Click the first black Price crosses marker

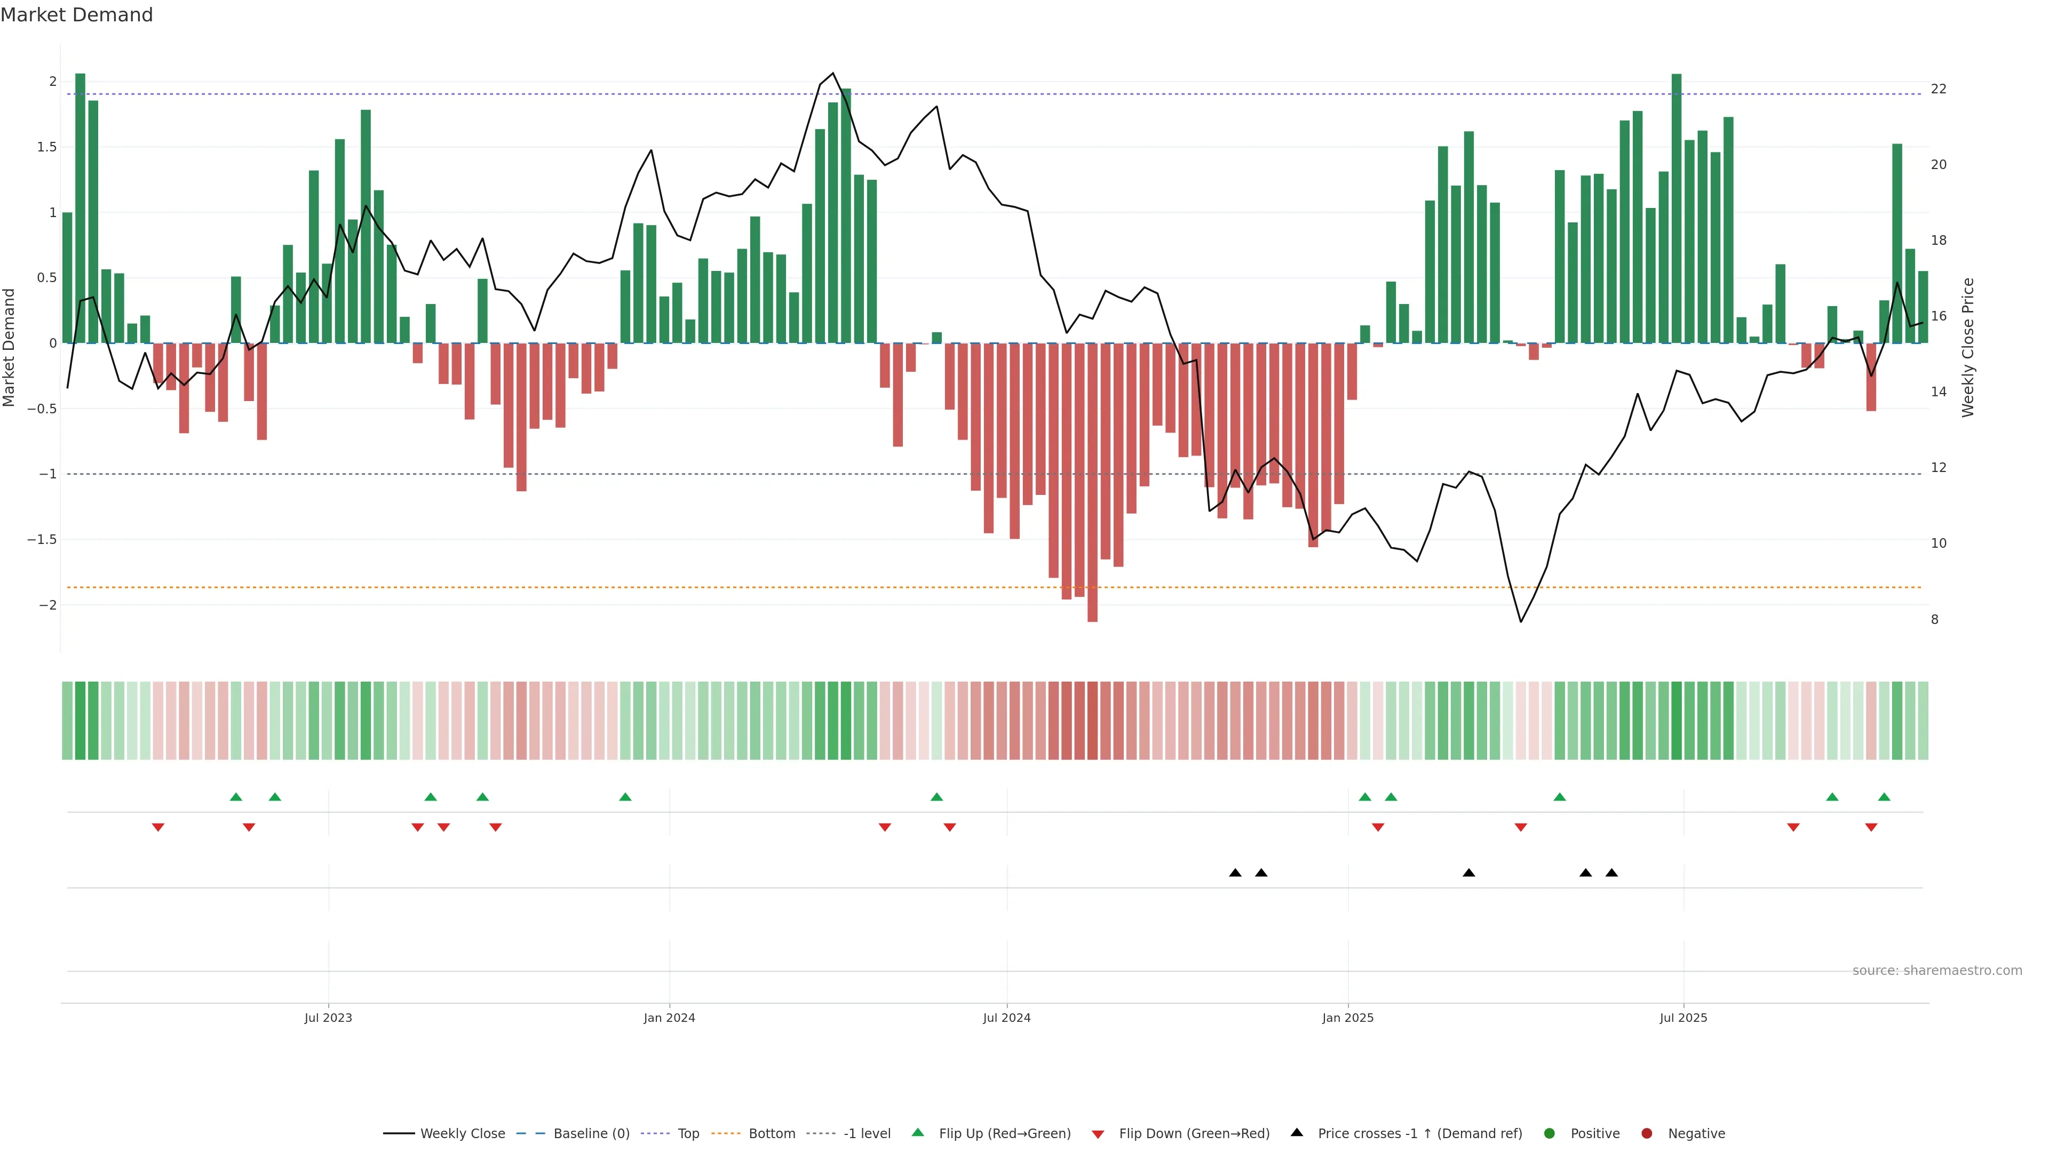coord(1235,873)
